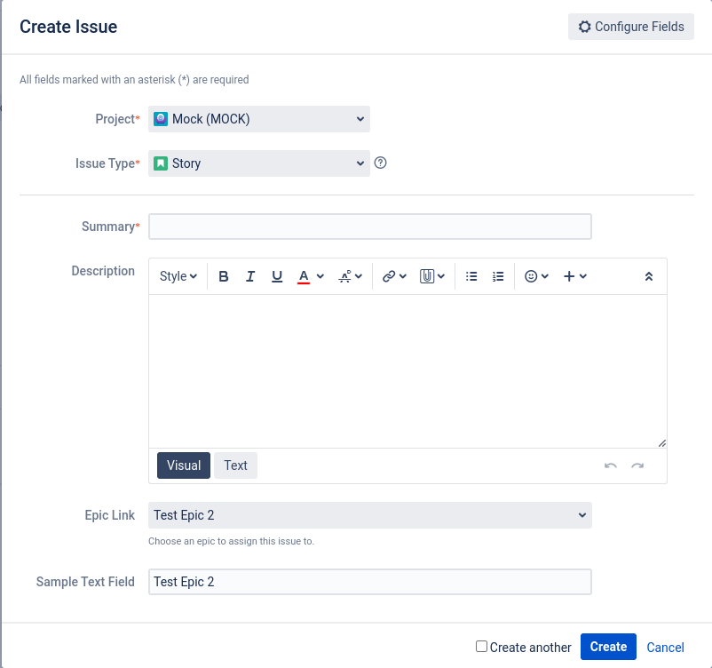Click the blue Create button
The height and width of the screenshot is (668, 712).
608,647
